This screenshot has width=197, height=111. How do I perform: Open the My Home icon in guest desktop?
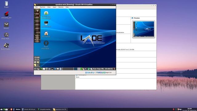click(x=46, y=34)
